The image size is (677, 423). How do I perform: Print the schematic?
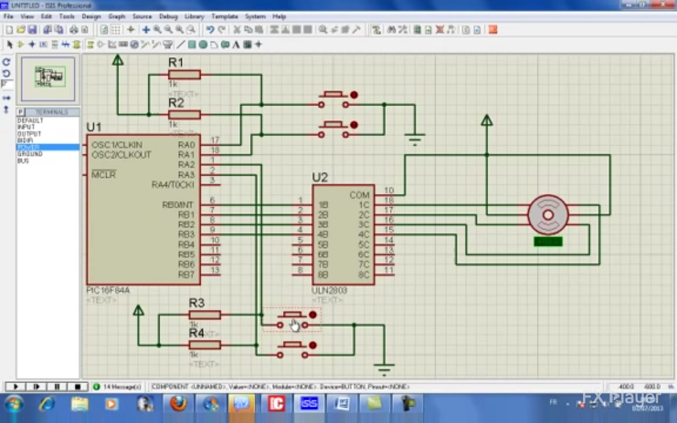[x=74, y=30]
